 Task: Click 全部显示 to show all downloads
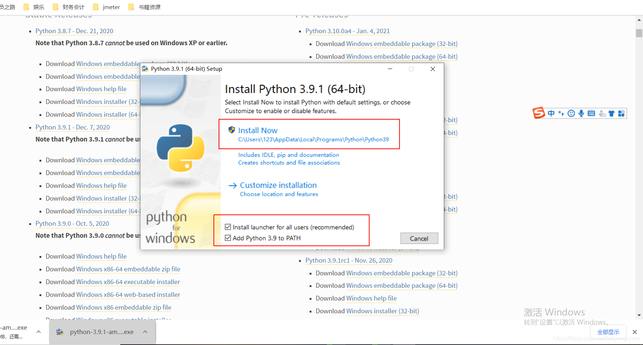coord(608,332)
